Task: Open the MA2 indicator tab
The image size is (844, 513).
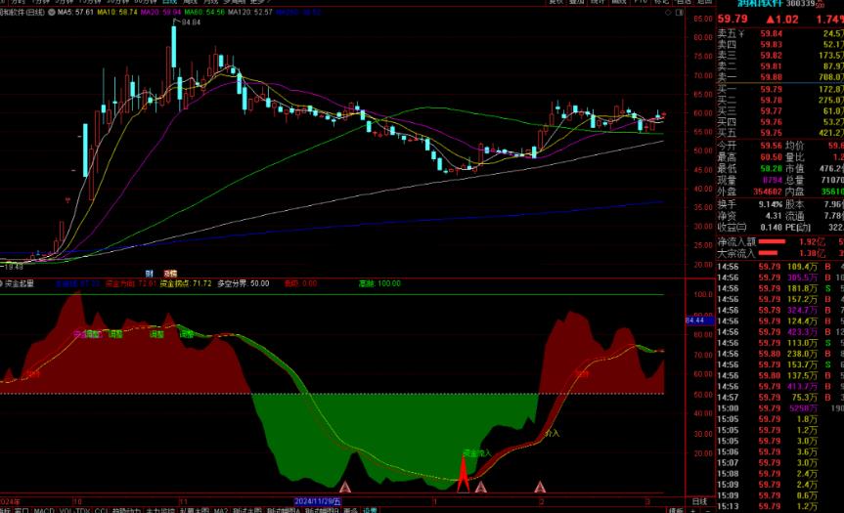Action: pos(220,510)
